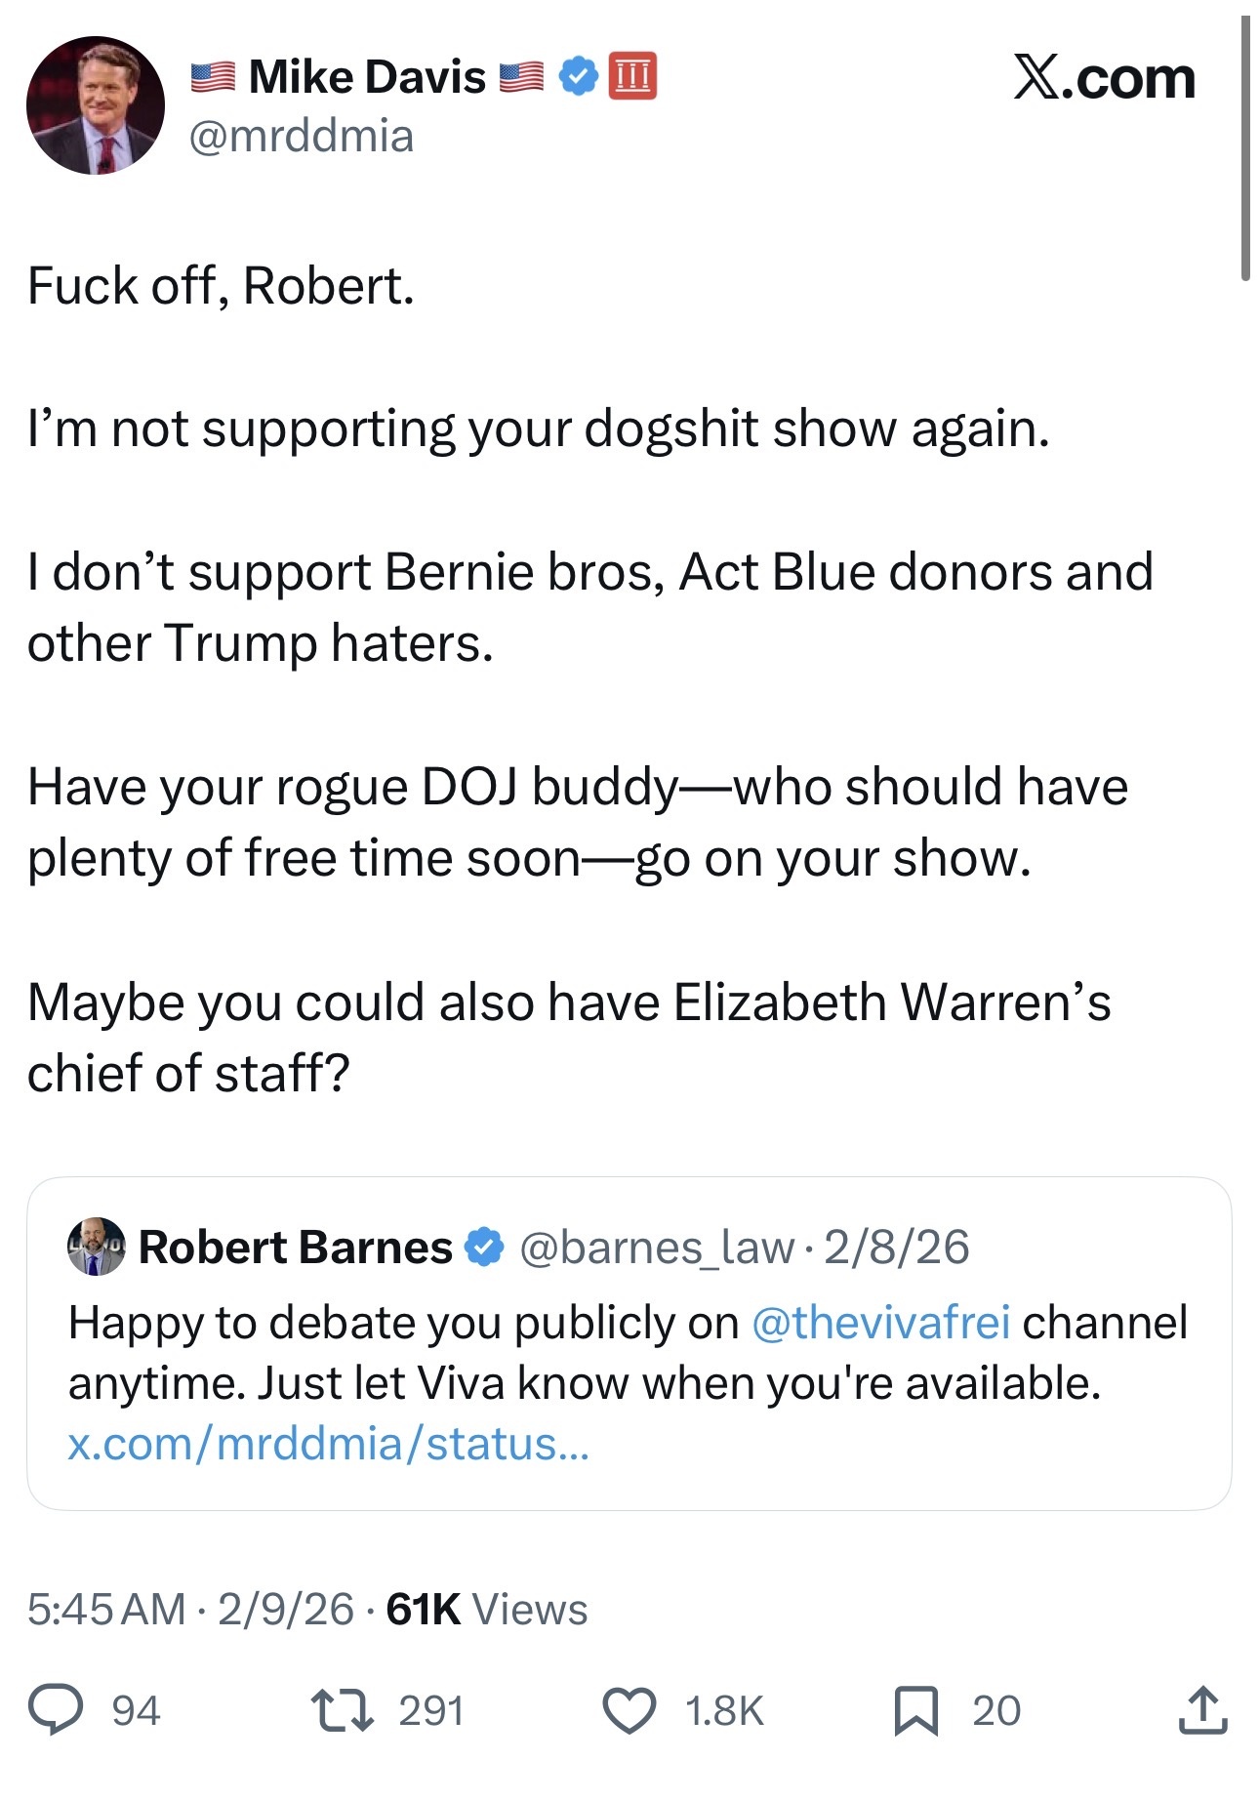Open the x.com/mrddmia/status link
The image size is (1259, 1801).
(x=328, y=1444)
